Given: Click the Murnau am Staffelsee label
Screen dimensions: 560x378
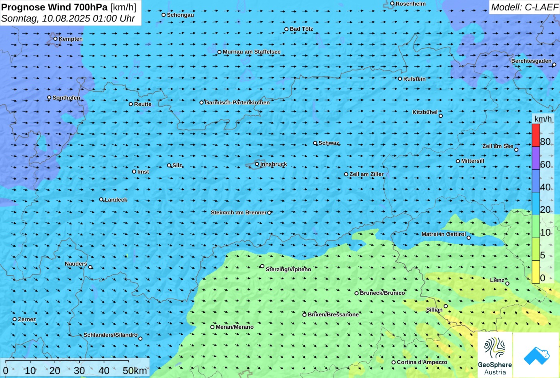Looking at the screenshot, I should pos(252,52).
